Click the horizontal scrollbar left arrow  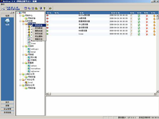(x=47, y=94)
